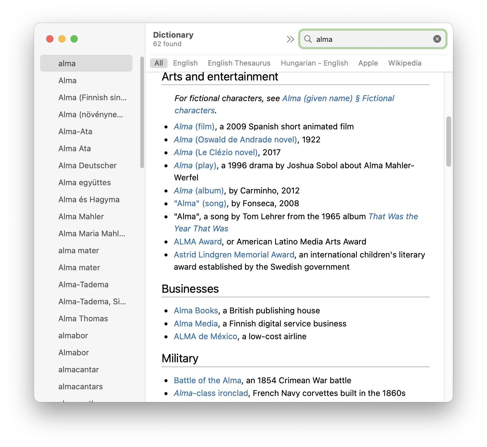Screen dimensions: 487x447
Task: Select capitalized 'Almabor' sidebar entry
Action: click(x=86, y=353)
